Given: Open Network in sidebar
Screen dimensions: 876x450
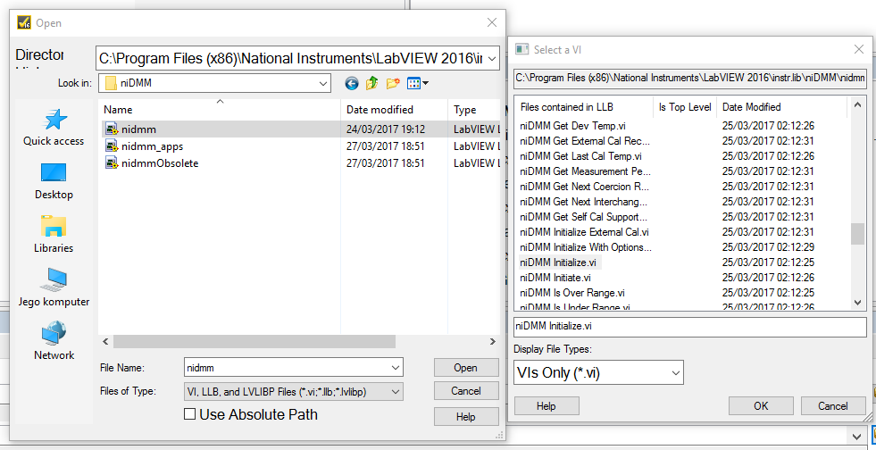Looking at the screenshot, I should [x=54, y=342].
